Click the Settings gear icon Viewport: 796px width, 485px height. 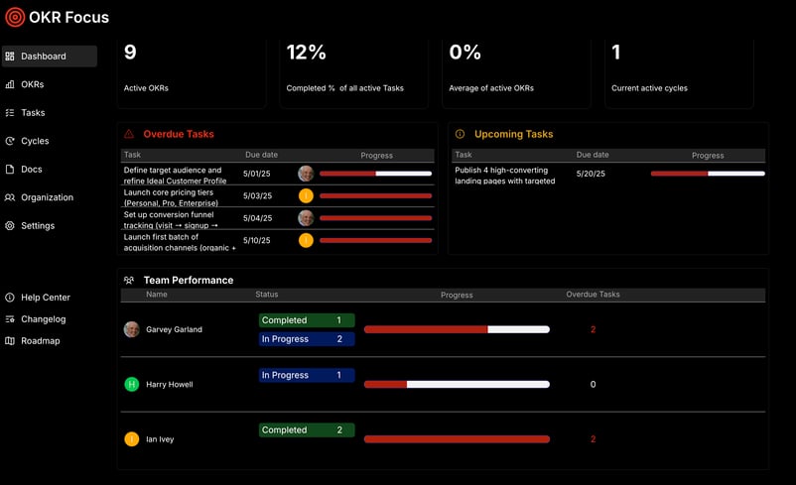10,226
